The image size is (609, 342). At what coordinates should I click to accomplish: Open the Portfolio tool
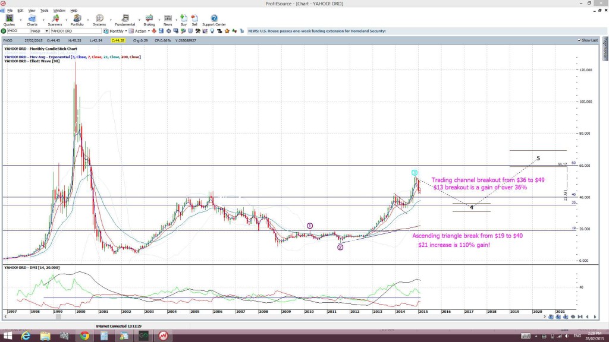pos(77,20)
